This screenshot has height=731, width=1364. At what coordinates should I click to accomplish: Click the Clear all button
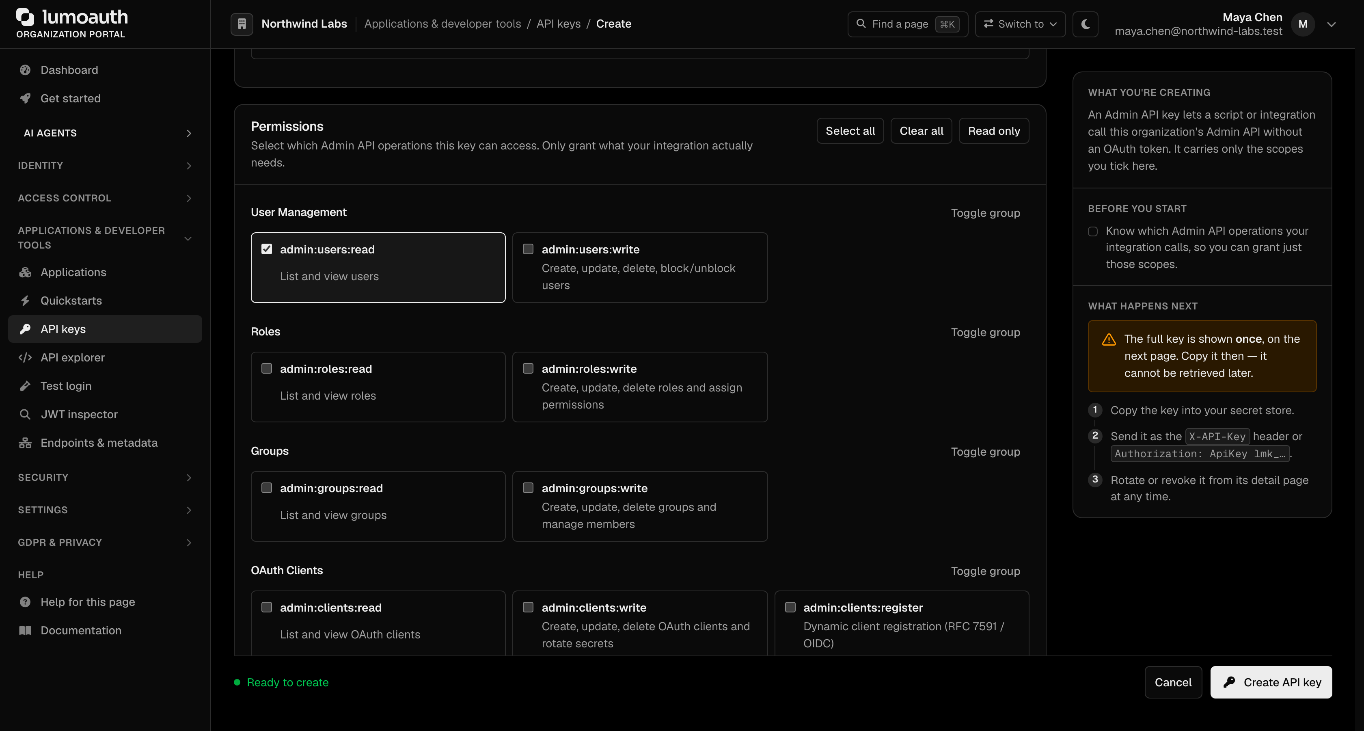[921, 131]
